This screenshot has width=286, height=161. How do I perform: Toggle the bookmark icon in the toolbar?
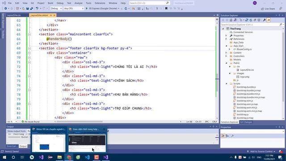tap(166, 8)
